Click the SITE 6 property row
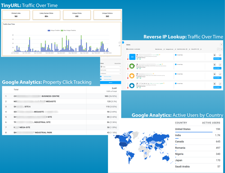 click(x=61, y=107)
